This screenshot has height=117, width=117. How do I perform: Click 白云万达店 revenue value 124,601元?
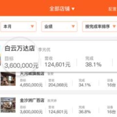(58, 65)
